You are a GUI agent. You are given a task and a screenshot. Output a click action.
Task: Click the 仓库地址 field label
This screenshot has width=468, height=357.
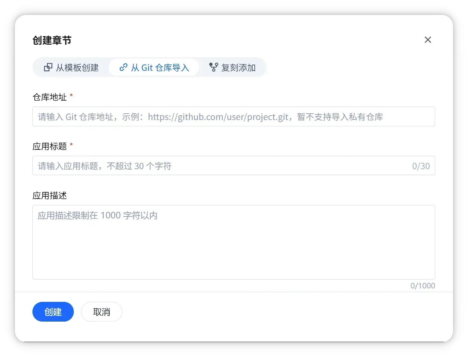pos(50,97)
